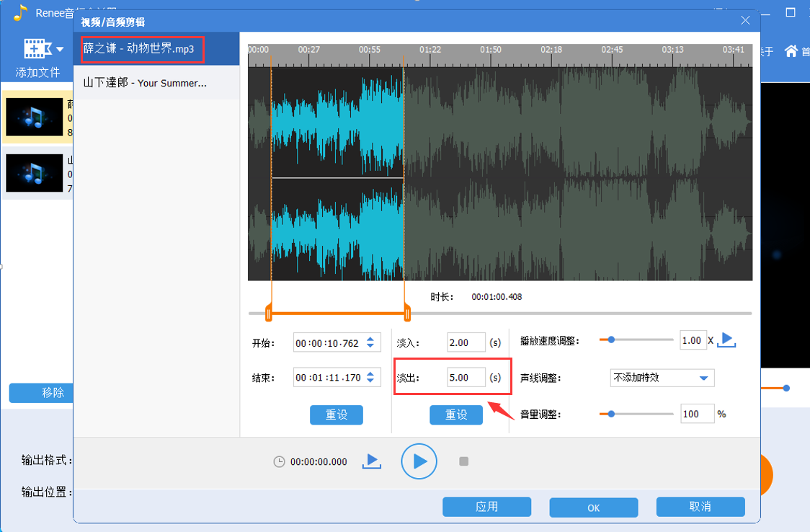Click the 取消 cancel button

point(700,507)
